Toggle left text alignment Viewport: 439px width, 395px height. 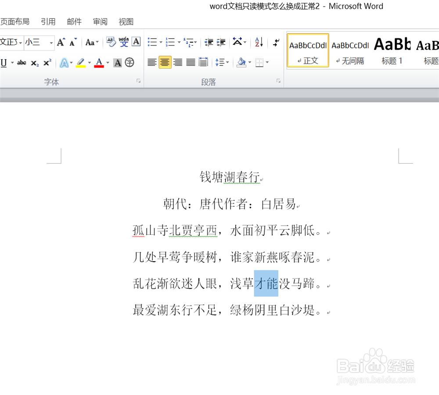[x=151, y=62]
